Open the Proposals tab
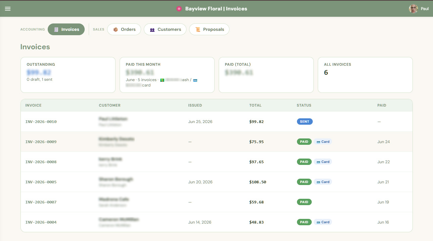The height and width of the screenshot is (241, 433). (x=209, y=29)
